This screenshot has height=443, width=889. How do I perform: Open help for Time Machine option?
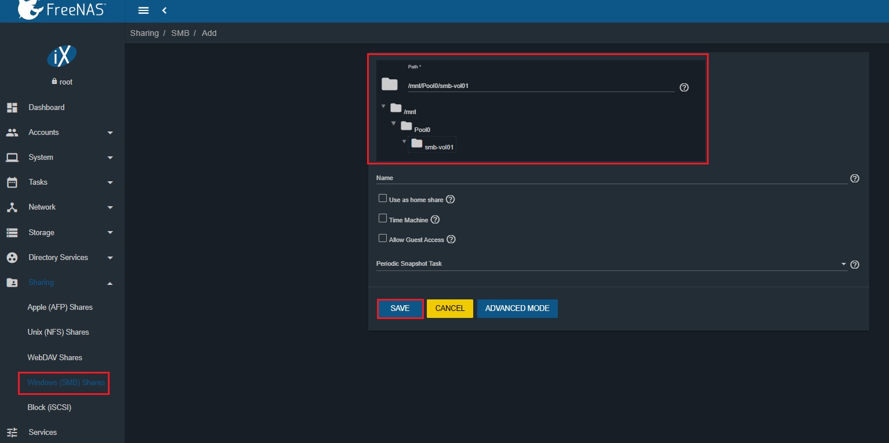(x=435, y=219)
